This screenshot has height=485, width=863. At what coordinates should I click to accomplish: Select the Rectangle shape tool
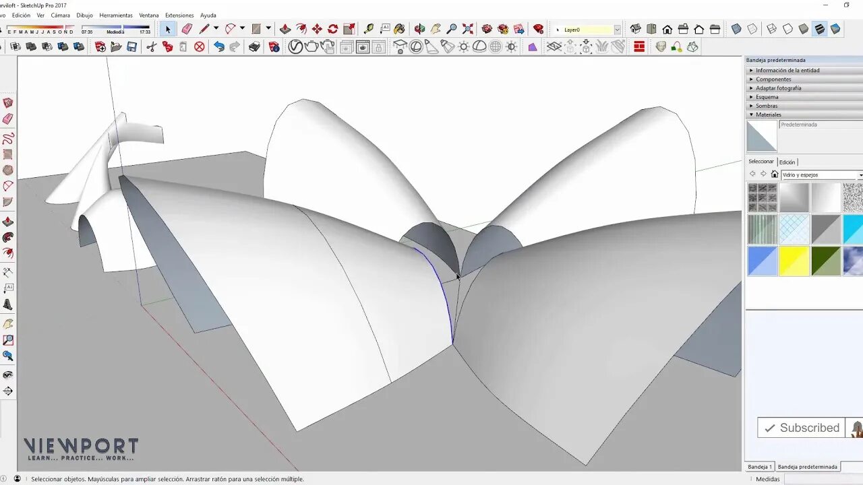[256, 29]
